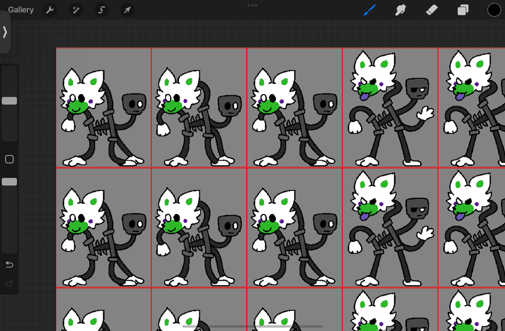
Task: Undo the last action
Action: coord(10,264)
